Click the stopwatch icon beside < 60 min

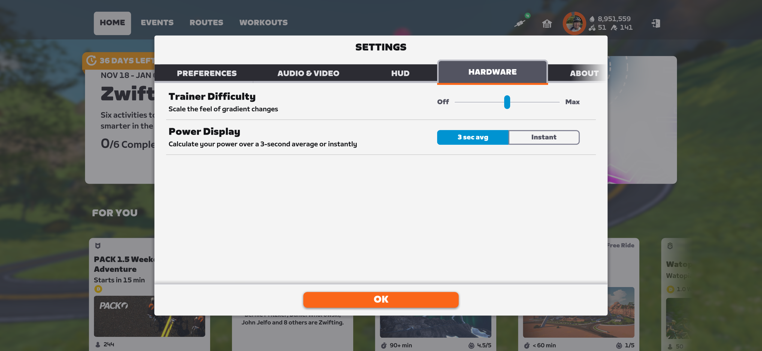(x=527, y=345)
